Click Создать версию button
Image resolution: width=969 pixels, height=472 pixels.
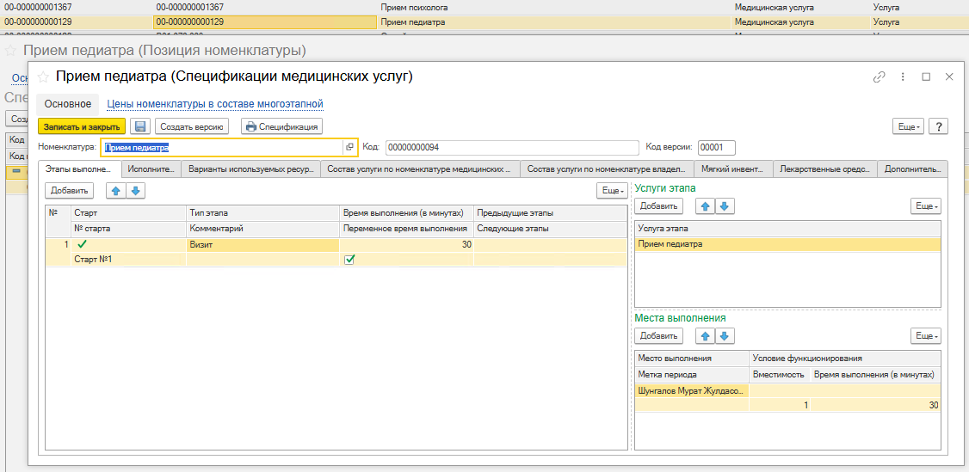tap(192, 126)
